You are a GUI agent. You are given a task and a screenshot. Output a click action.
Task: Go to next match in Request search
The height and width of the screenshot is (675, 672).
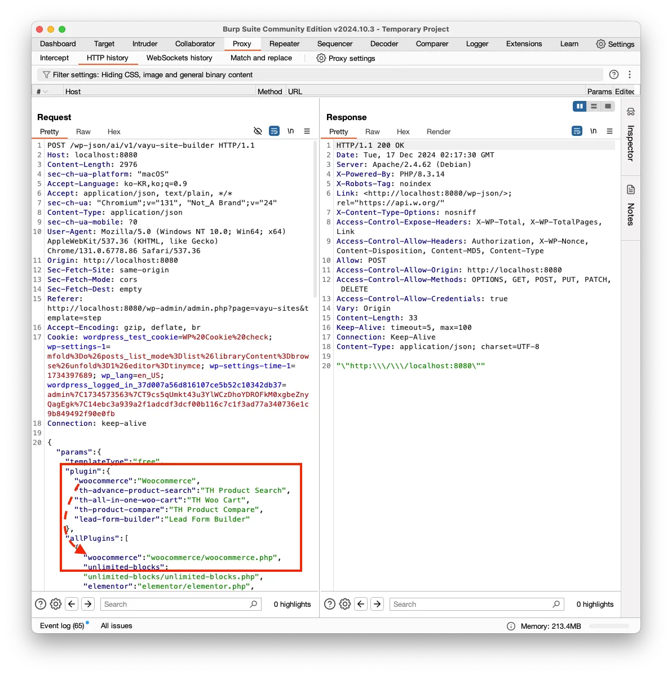click(88, 604)
